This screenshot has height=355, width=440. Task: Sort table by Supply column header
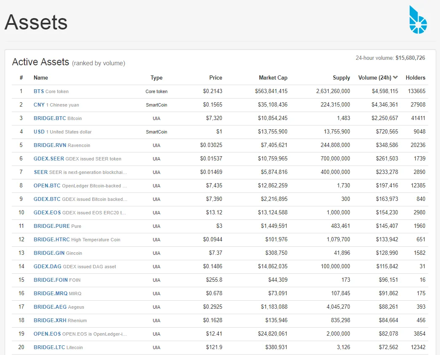[x=341, y=78]
